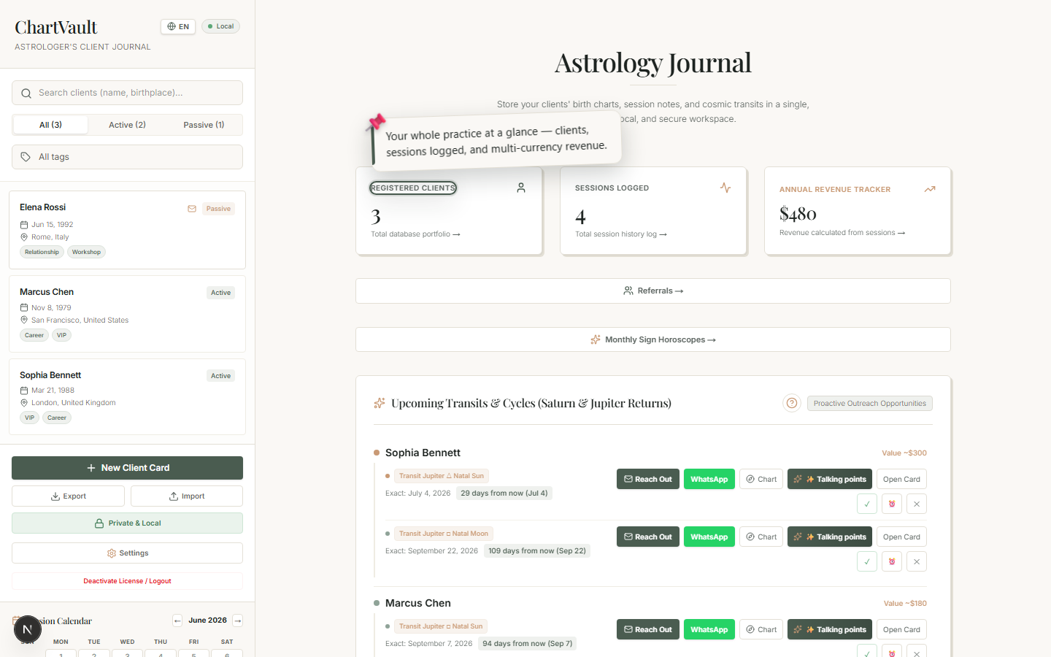Screen dimensions: 1051x657
Task: Open the help question-mark icon beside Proactive Outreach
Action: click(792, 403)
